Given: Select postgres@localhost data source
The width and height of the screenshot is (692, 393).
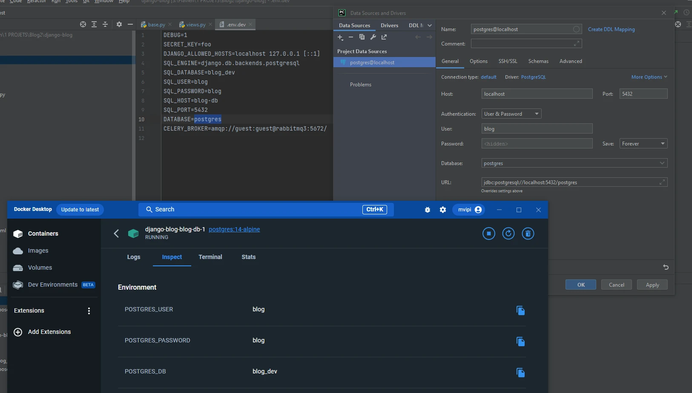Looking at the screenshot, I should pos(372,63).
